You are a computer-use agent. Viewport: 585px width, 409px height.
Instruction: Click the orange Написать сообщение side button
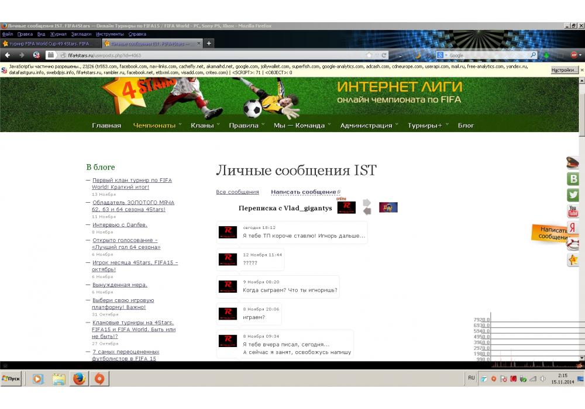(x=549, y=233)
